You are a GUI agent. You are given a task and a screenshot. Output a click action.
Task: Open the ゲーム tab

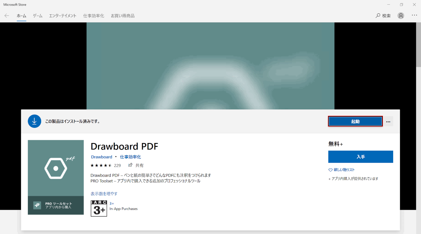[38, 16]
